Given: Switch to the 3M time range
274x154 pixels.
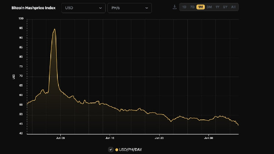Looking at the screenshot, I should (209, 7).
